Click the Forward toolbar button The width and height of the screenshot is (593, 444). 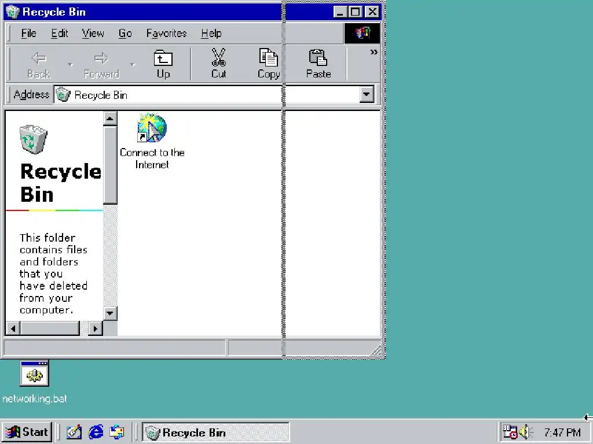pos(101,64)
